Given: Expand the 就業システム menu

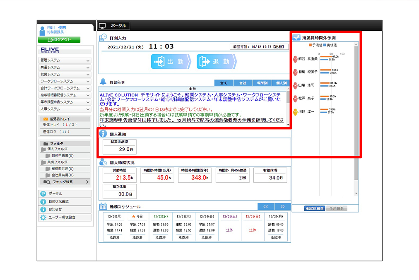Looking at the screenshot, I should (x=65, y=74).
